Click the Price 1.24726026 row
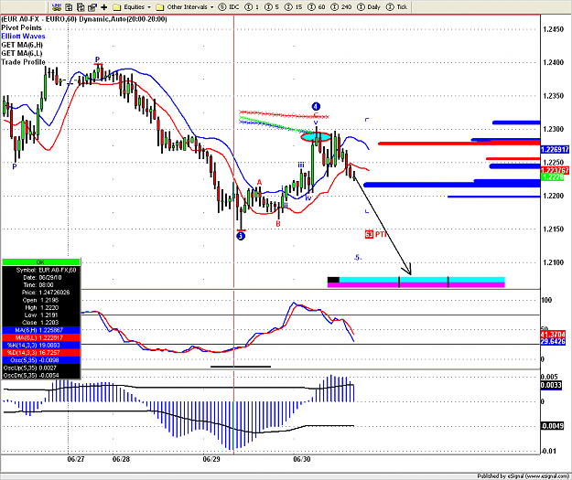Screen dimensions: 572x480 (x=41, y=293)
